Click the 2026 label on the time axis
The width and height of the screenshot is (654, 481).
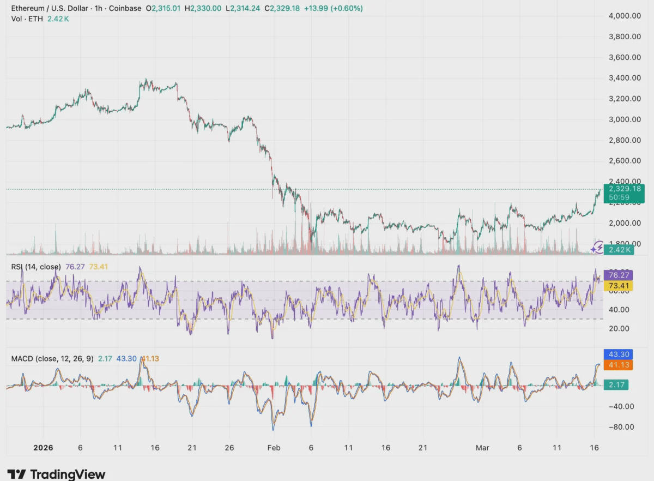tap(43, 447)
